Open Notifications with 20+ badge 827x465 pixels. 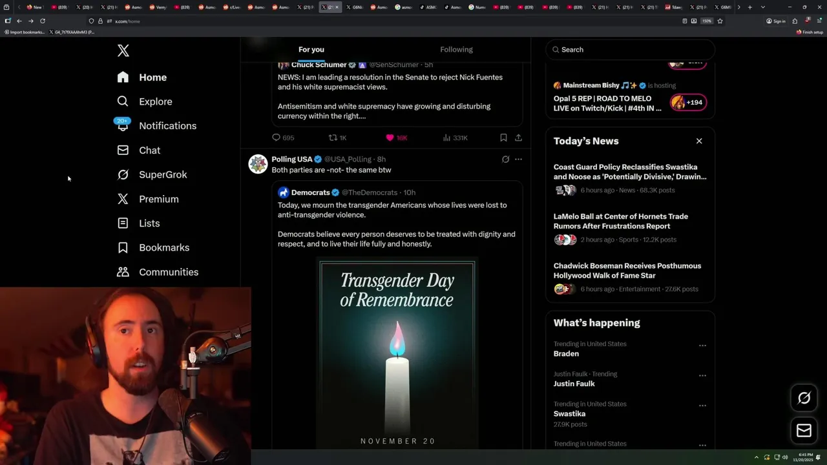156,125
